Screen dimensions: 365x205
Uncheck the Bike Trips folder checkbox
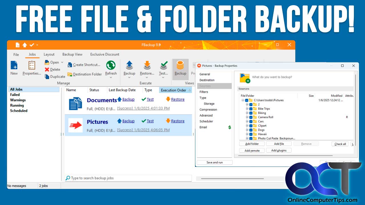tap(251, 109)
